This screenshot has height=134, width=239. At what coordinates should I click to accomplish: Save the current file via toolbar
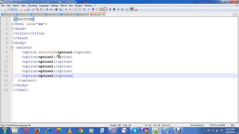12,9
